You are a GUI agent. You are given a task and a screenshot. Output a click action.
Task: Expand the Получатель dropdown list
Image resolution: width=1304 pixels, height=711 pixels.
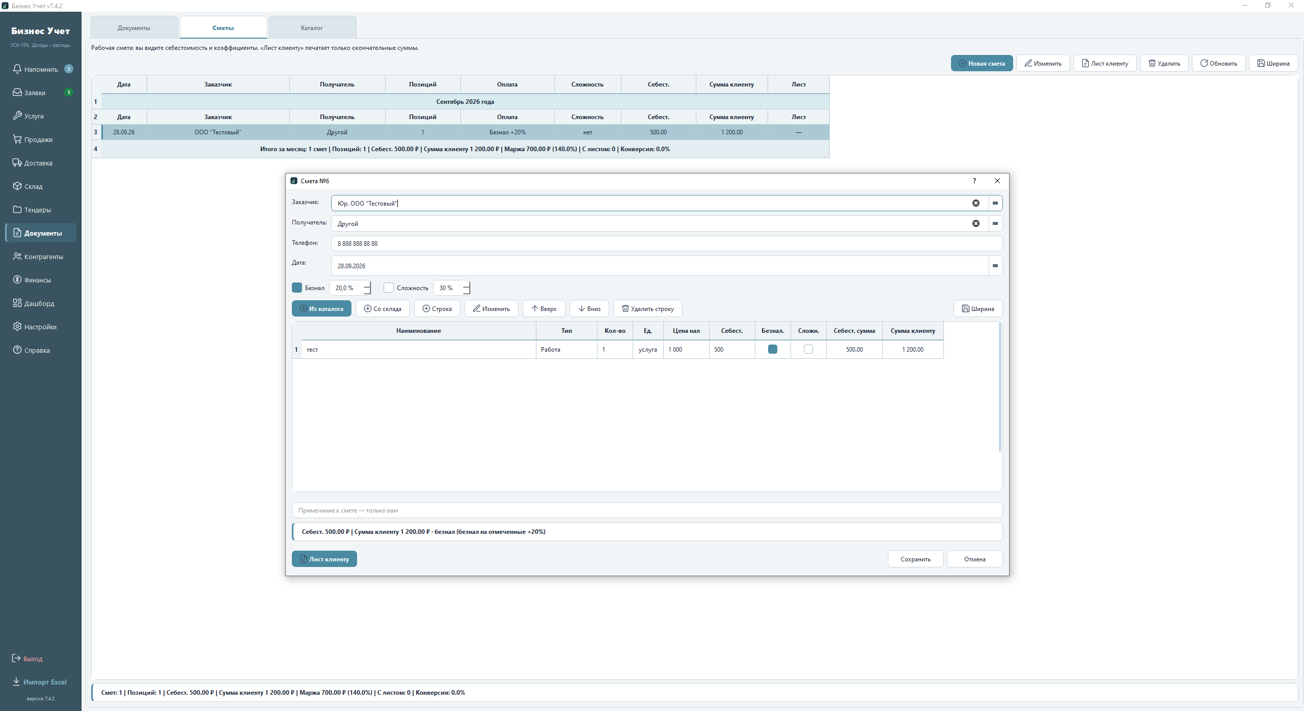click(995, 223)
